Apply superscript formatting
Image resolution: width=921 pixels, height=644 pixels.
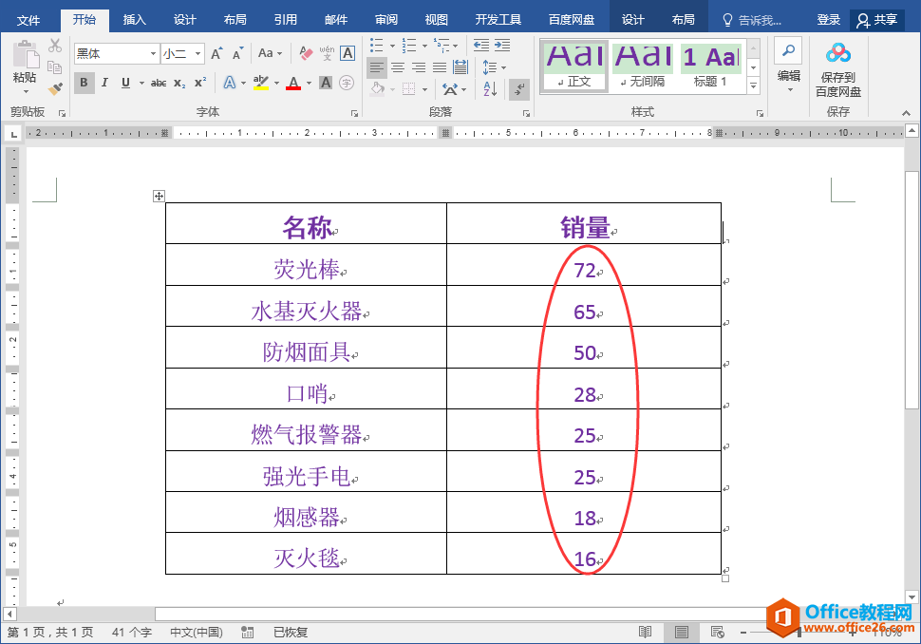[200, 83]
